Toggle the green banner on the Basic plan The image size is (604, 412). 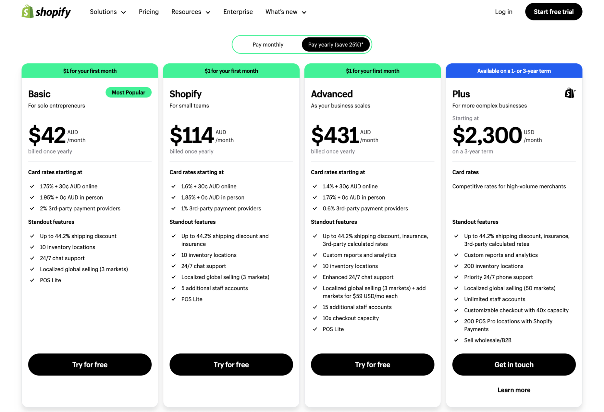(89, 71)
